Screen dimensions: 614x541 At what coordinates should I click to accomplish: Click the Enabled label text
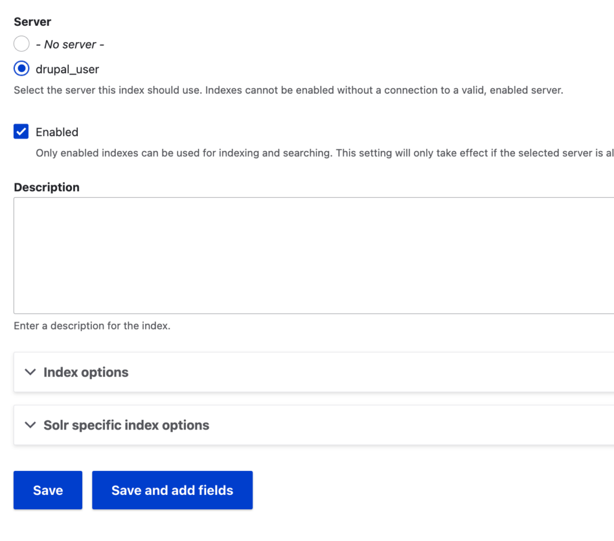point(57,132)
